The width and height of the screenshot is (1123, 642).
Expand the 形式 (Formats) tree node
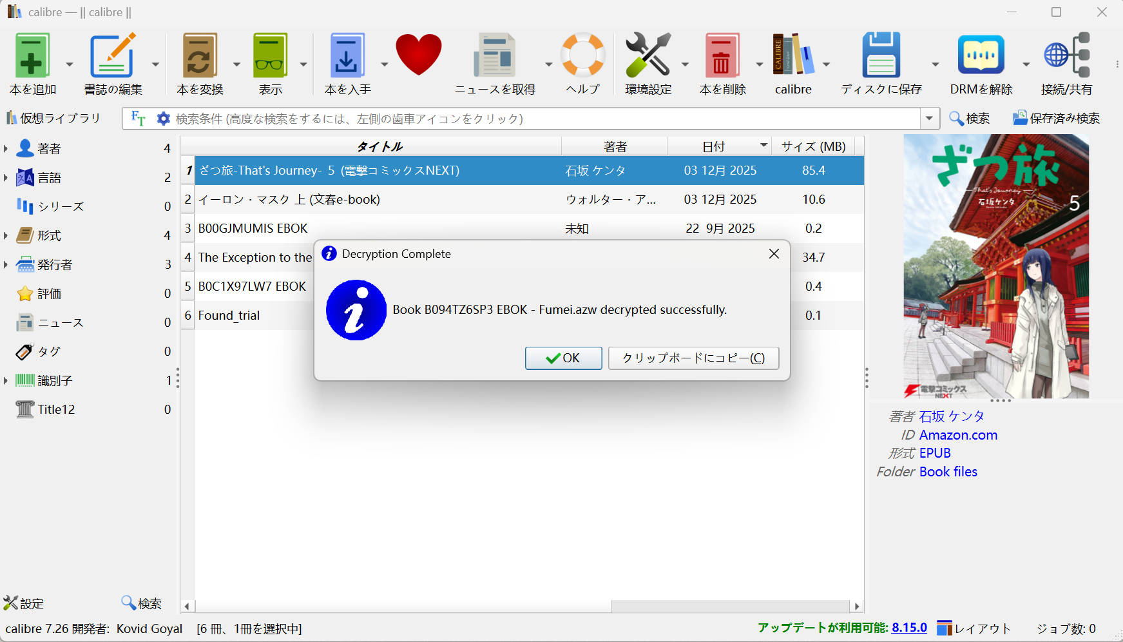(6, 236)
